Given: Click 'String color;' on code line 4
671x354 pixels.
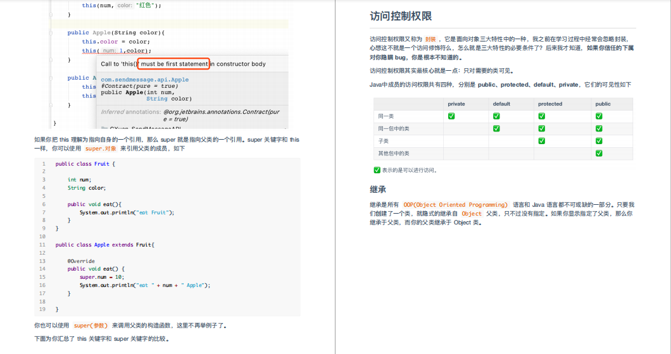Looking at the screenshot, I should point(87,188).
